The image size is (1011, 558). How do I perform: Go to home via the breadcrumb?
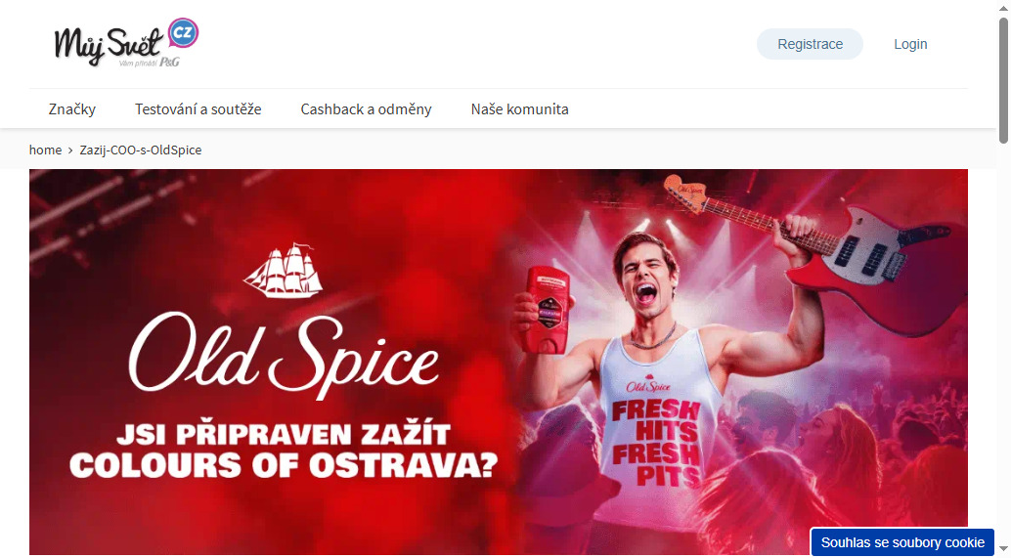point(45,150)
